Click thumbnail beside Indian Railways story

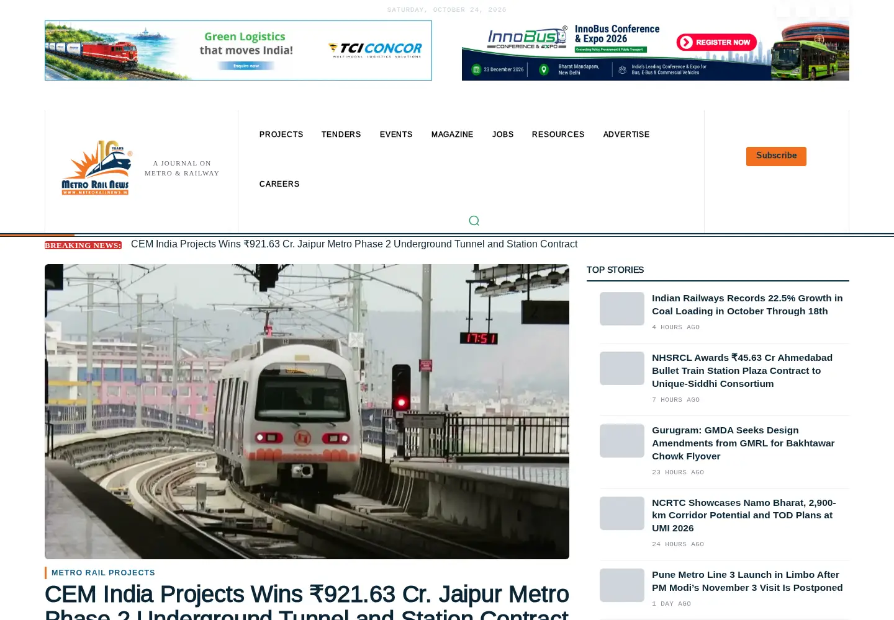(x=622, y=309)
